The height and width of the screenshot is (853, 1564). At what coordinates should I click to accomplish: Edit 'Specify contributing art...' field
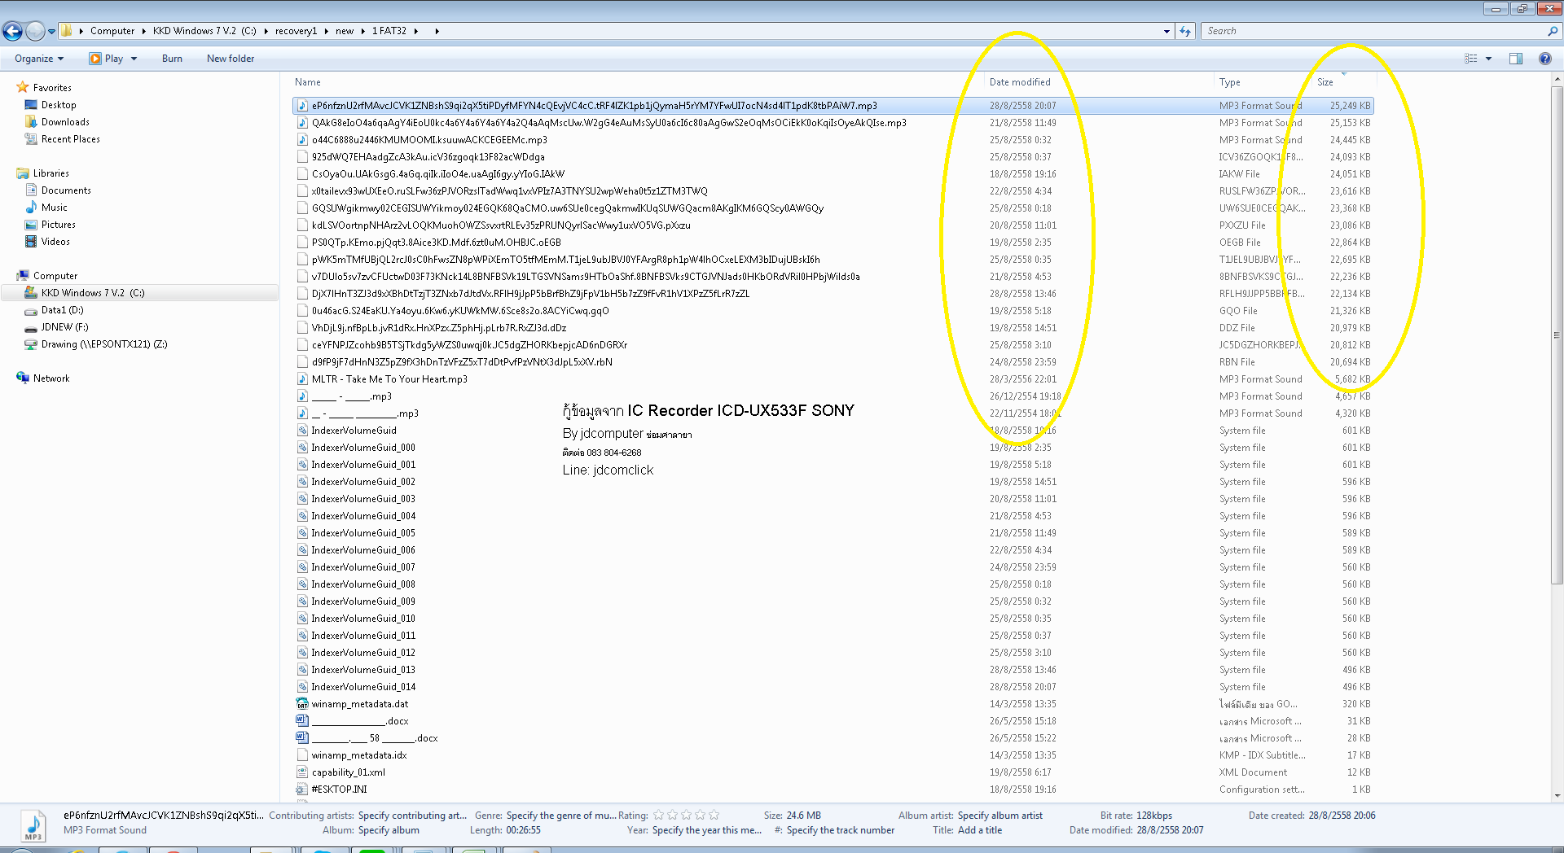click(412, 816)
